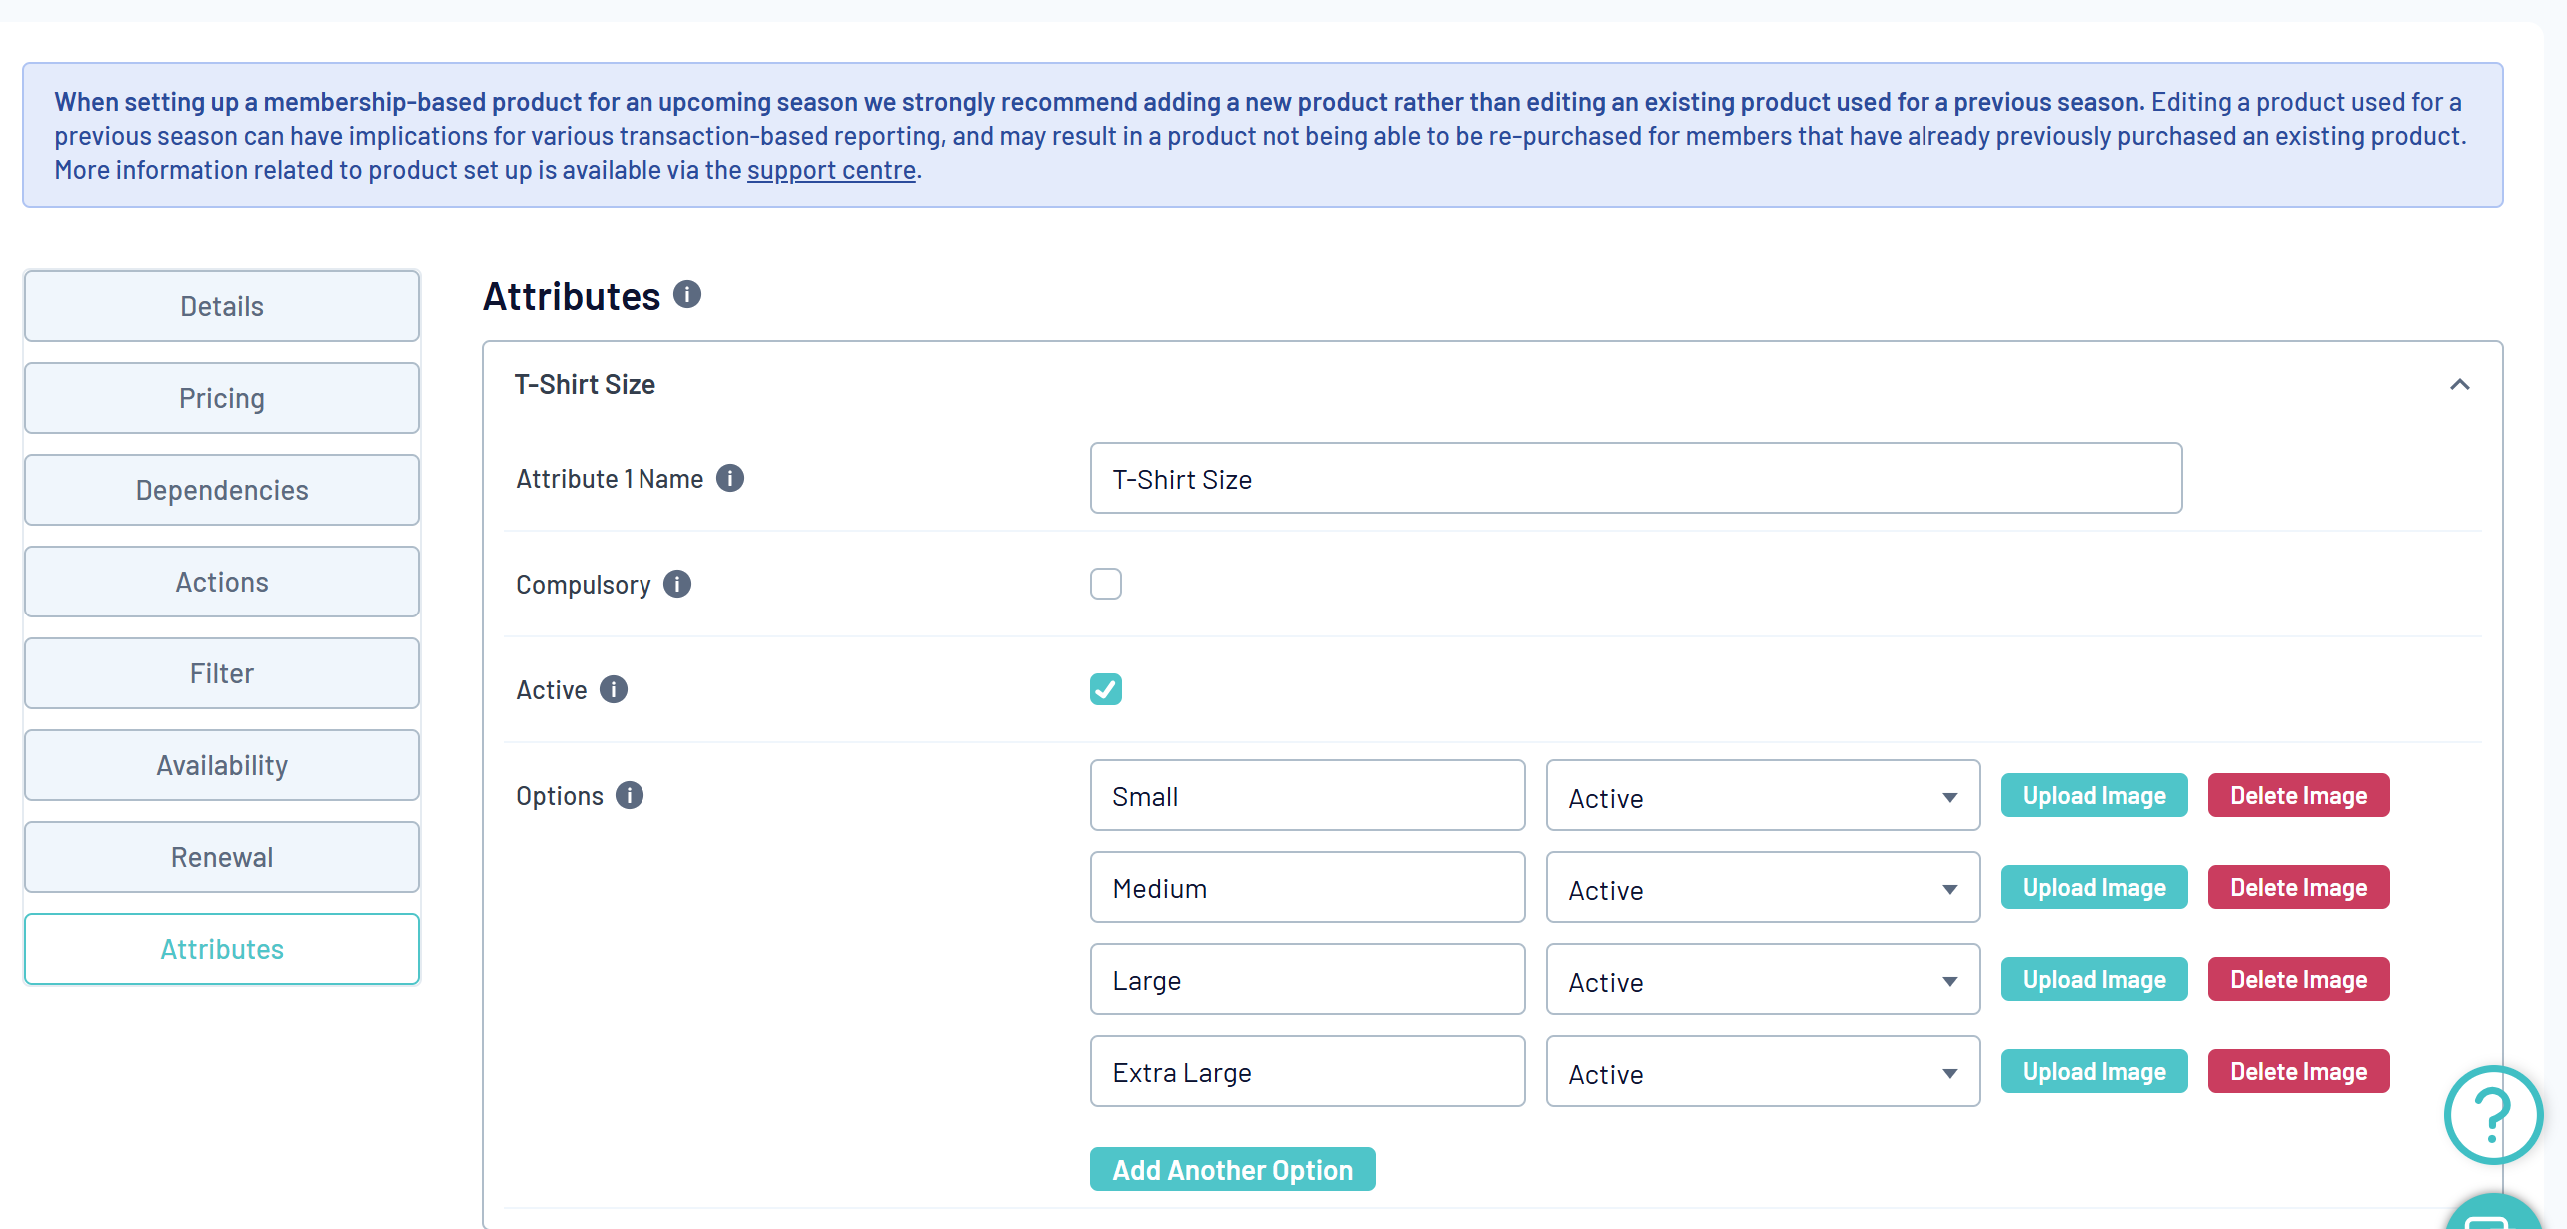The height and width of the screenshot is (1229, 2567).
Task: Uncheck the Active attribute checkbox
Action: (1105, 689)
